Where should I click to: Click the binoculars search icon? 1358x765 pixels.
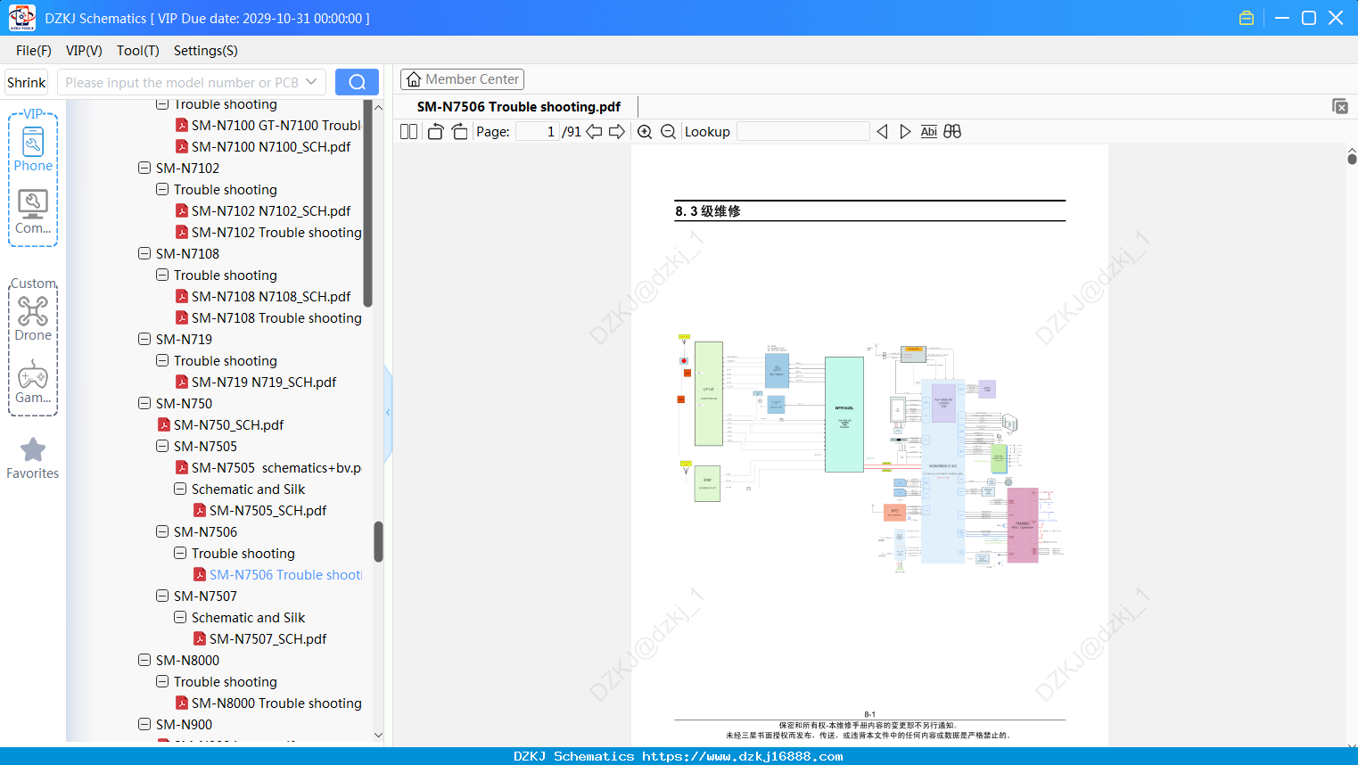952,132
